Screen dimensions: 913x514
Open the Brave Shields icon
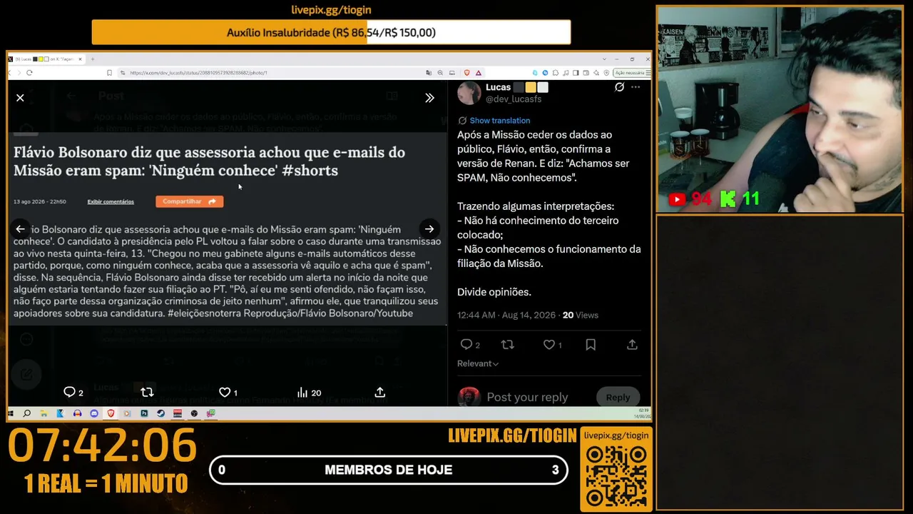pos(467,73)
